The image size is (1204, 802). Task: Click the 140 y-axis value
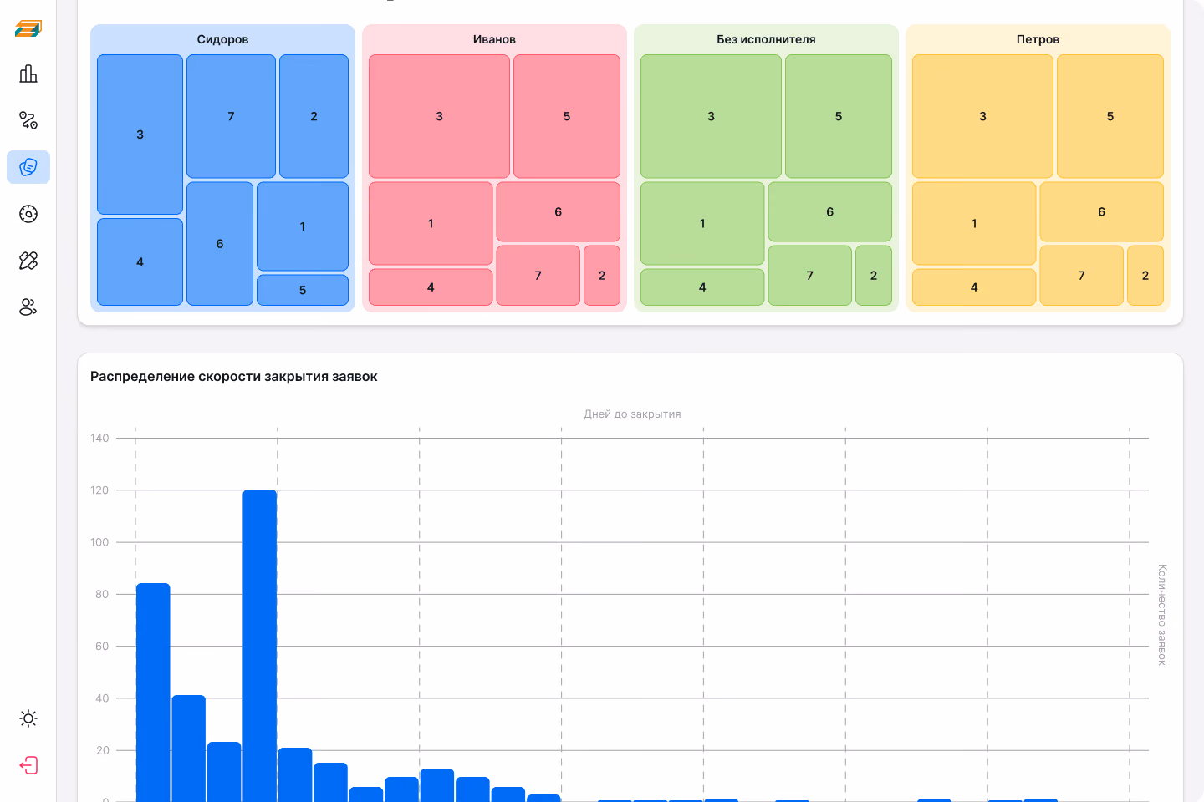99,438
